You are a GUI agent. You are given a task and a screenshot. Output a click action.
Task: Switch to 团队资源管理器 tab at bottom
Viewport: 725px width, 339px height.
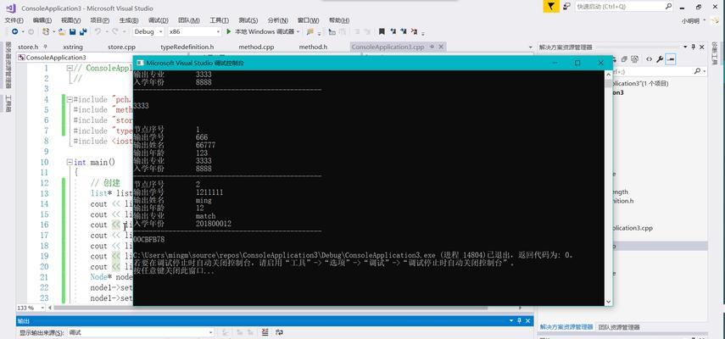point(619,327)
